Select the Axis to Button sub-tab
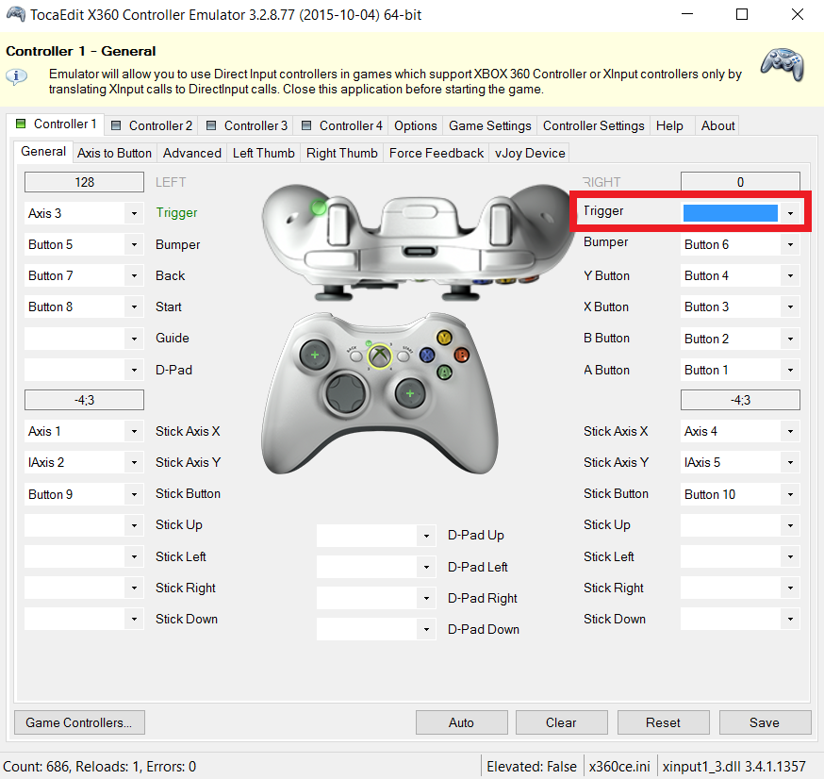The height and width of the screenshot is (779, 824). click(x=114, y=153)
